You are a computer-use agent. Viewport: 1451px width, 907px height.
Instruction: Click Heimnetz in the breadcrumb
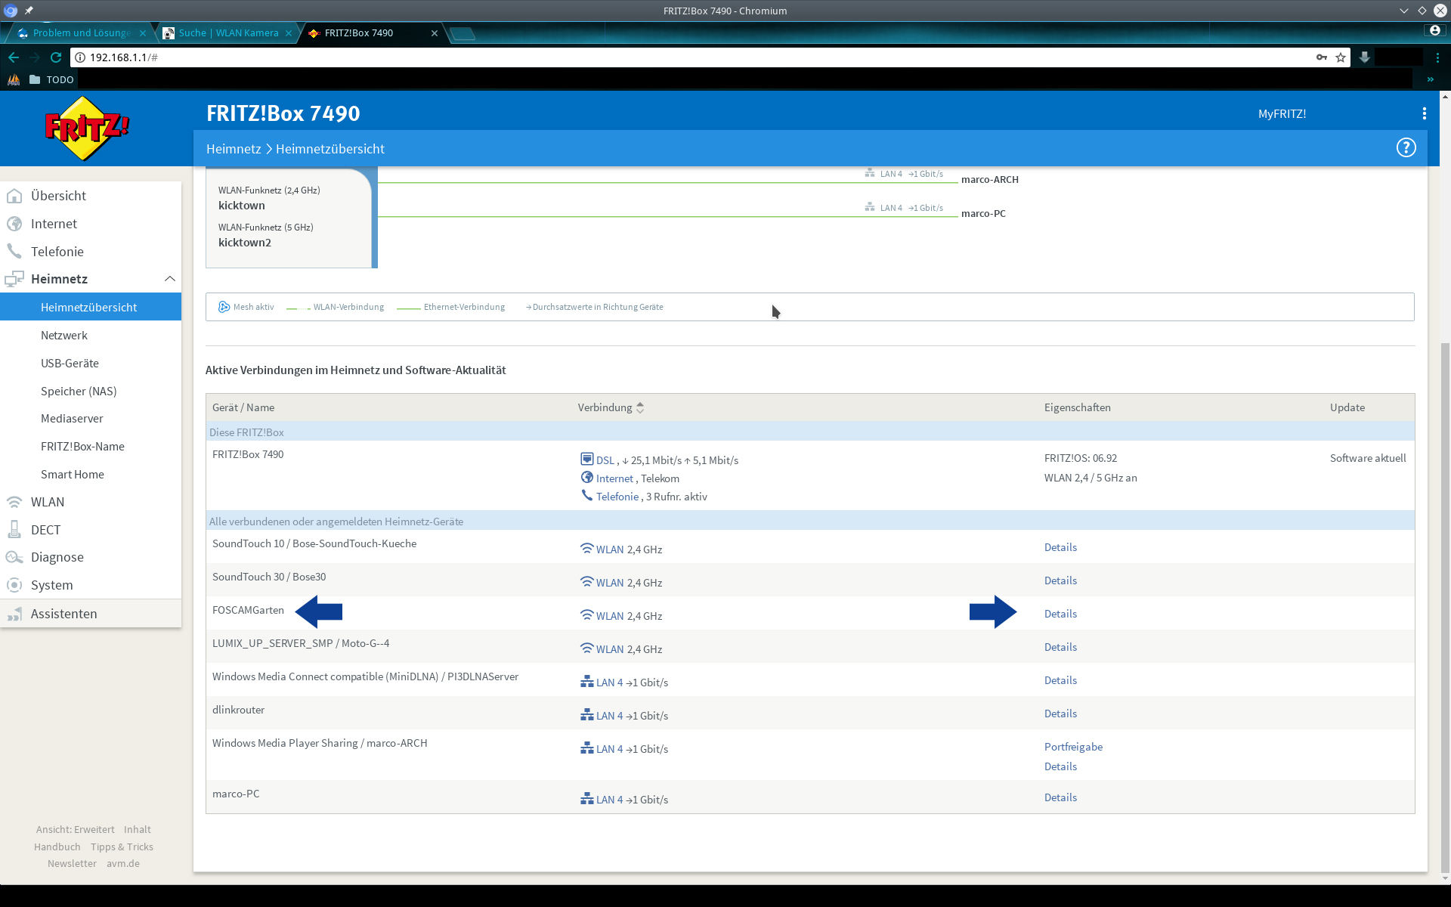[x=234, y=149]
